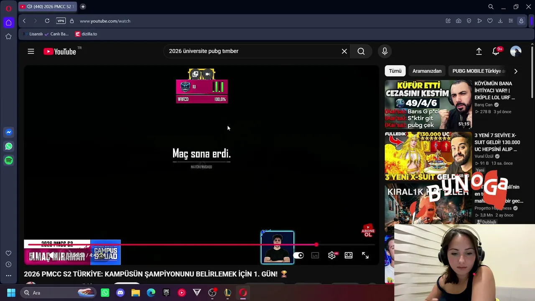Open Spotify in the Opera sidebar

[8, 161]
